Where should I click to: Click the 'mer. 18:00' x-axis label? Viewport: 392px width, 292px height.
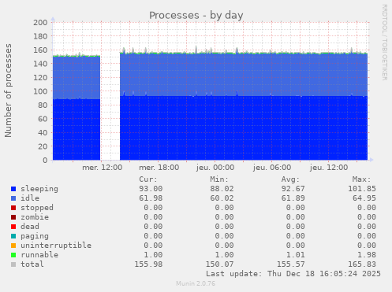coord(159,168)
